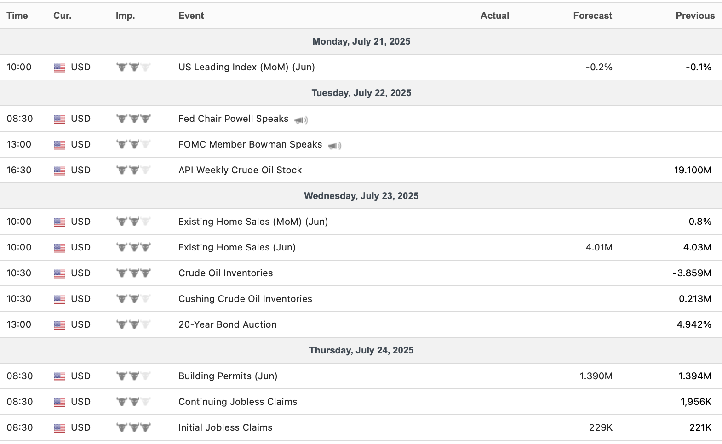Click the importance bulls for Fed Chair Powell Speaks
The image size is (722, 444).
pyautogui.click(x=133, y=119)
